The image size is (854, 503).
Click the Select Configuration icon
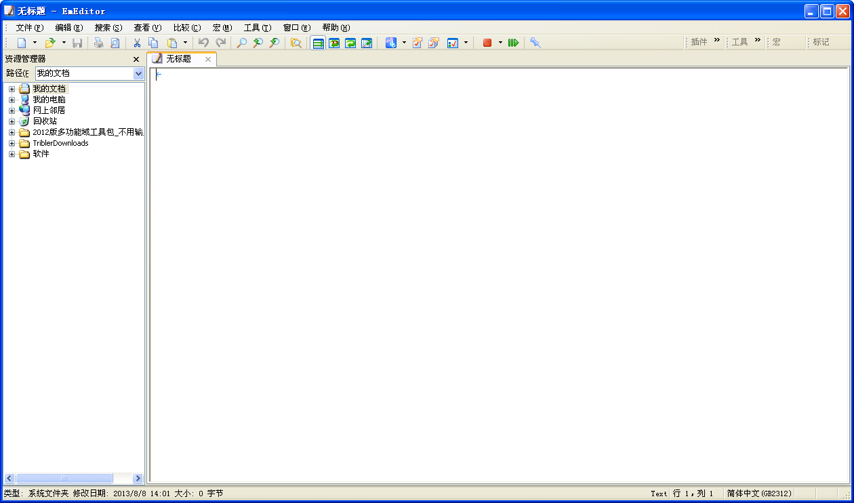tap(391, 43)
